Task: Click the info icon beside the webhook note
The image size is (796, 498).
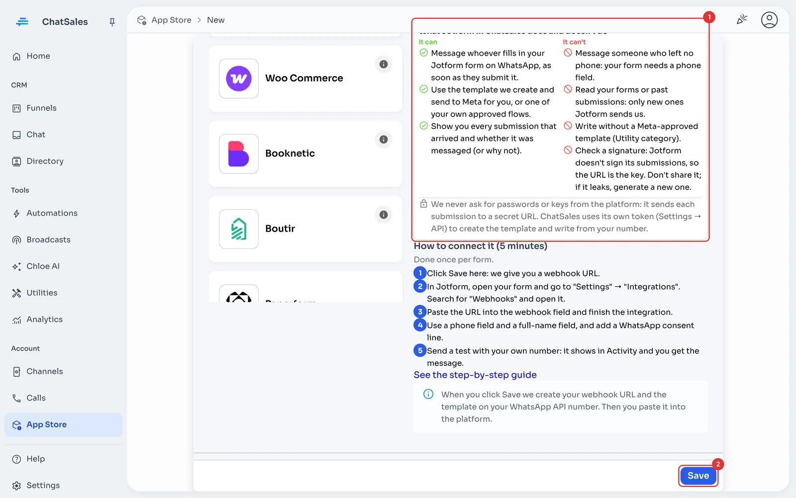Action: click(428, 394)
